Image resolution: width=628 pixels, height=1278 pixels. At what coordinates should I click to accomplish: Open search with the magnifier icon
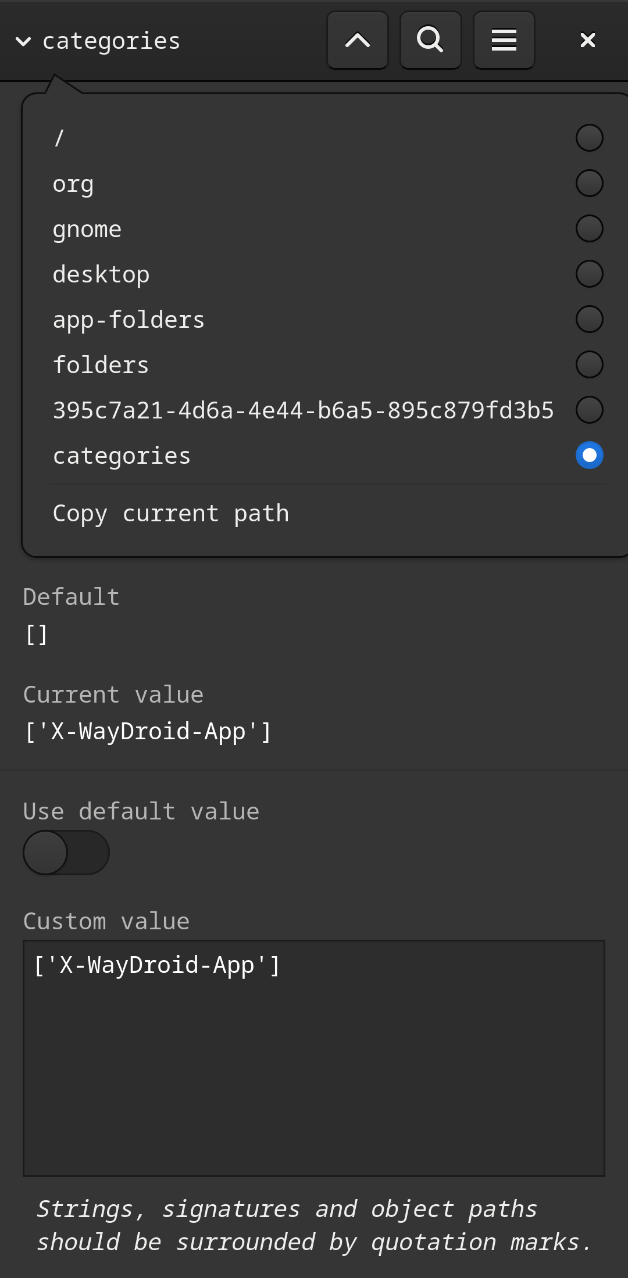pos(431,40)
